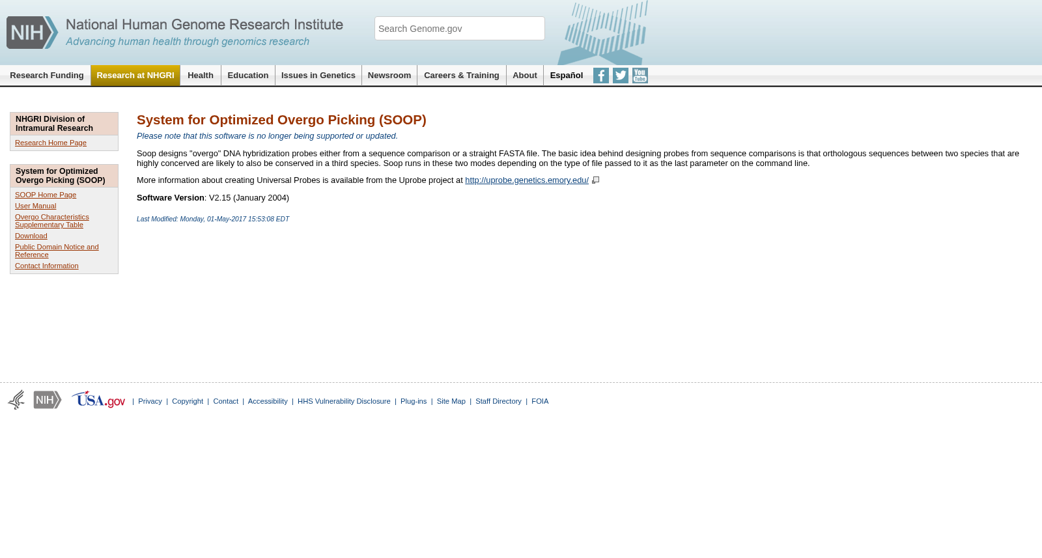Open Issues in Genetics menu

pyautogui.click(x=318, y=76)
